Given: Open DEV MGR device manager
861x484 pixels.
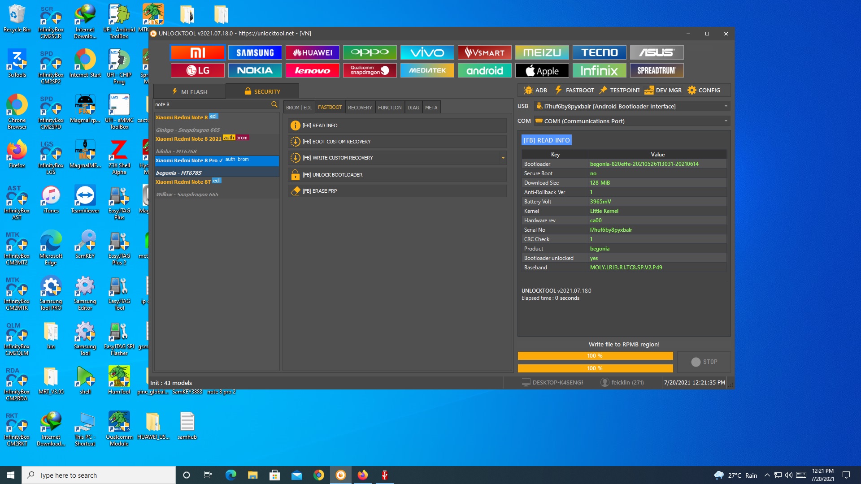Looking at the screenshot, I should 663,90.
